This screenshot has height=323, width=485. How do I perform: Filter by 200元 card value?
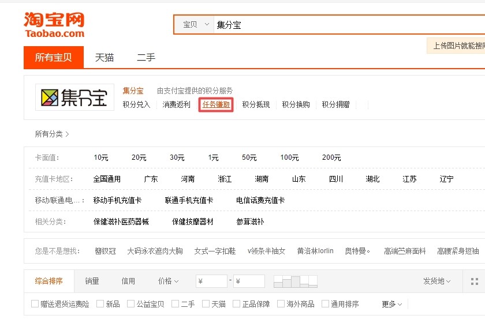pos(331,157)
